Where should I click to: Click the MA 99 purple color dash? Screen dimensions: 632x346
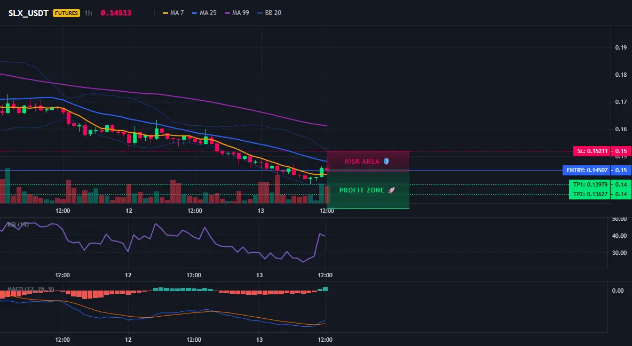point(227,13)
